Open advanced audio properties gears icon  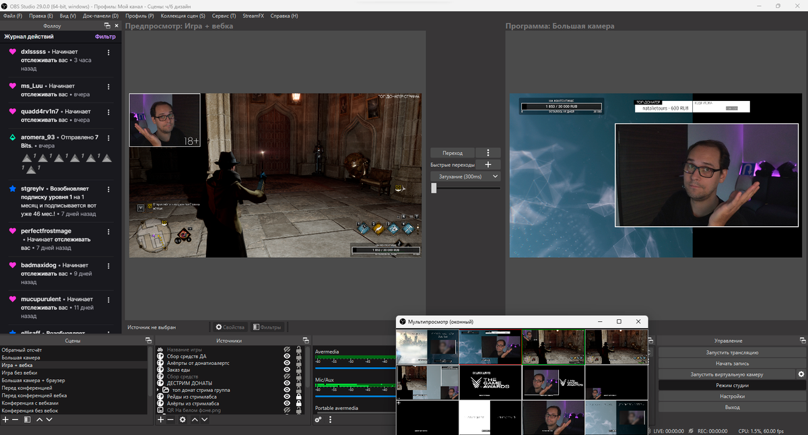tap(318, 420)
